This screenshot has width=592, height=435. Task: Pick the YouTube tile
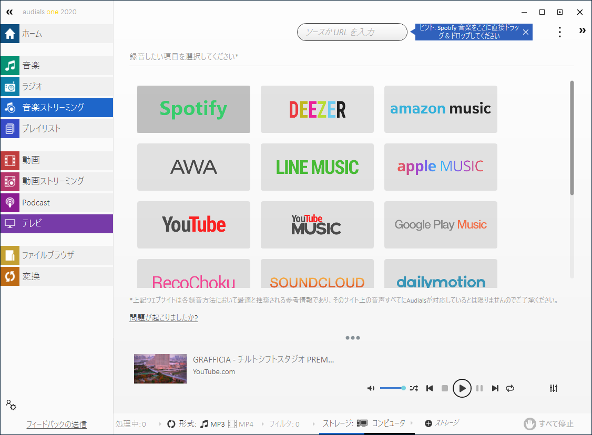pyautogui.click(x=193, y=225)
